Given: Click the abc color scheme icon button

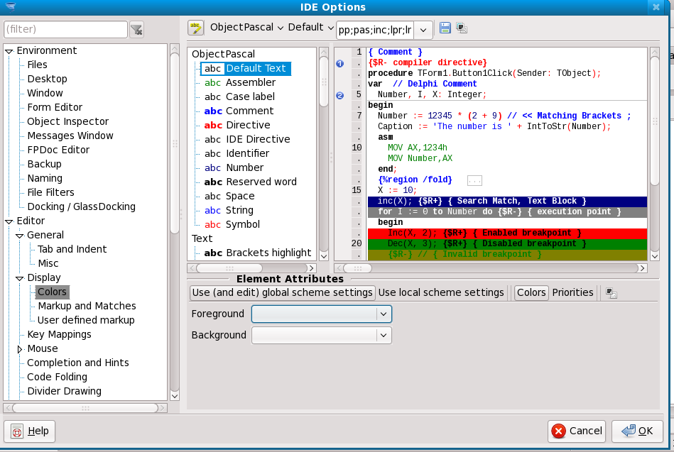Looking at the screenshot, I should pos(196,28).
